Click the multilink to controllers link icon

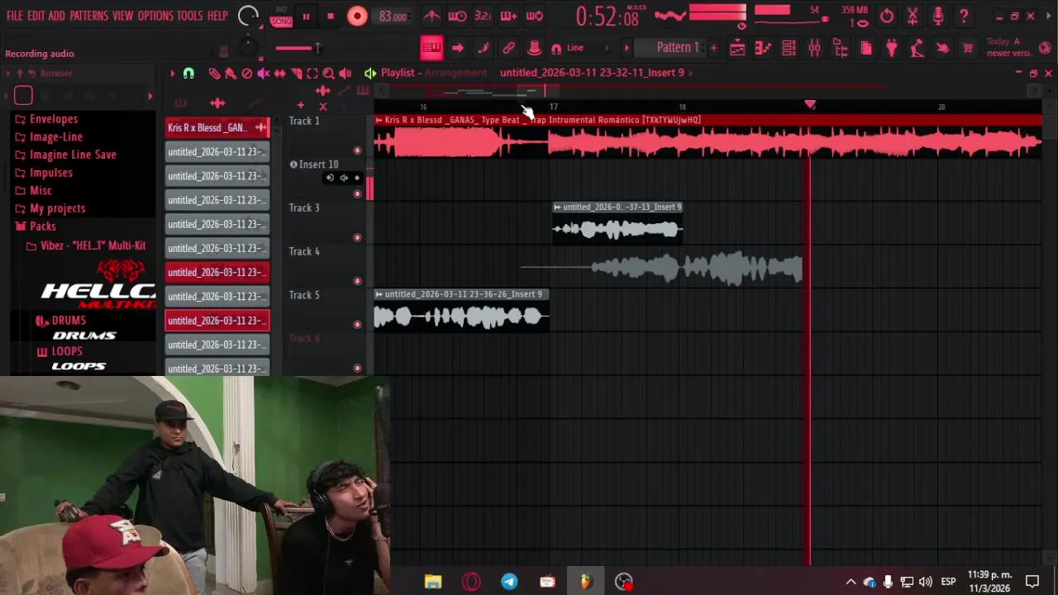point(509,48)
